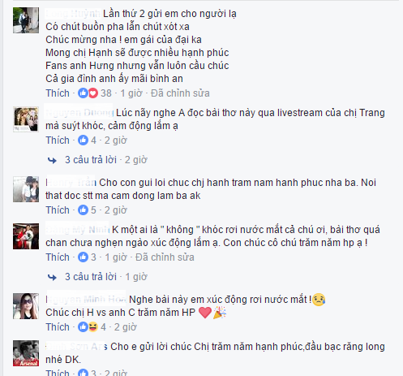The image size is (403, 376).
Task: Click 'Thích' on the 'K một ai là' comment
Action: pos(58,257)
